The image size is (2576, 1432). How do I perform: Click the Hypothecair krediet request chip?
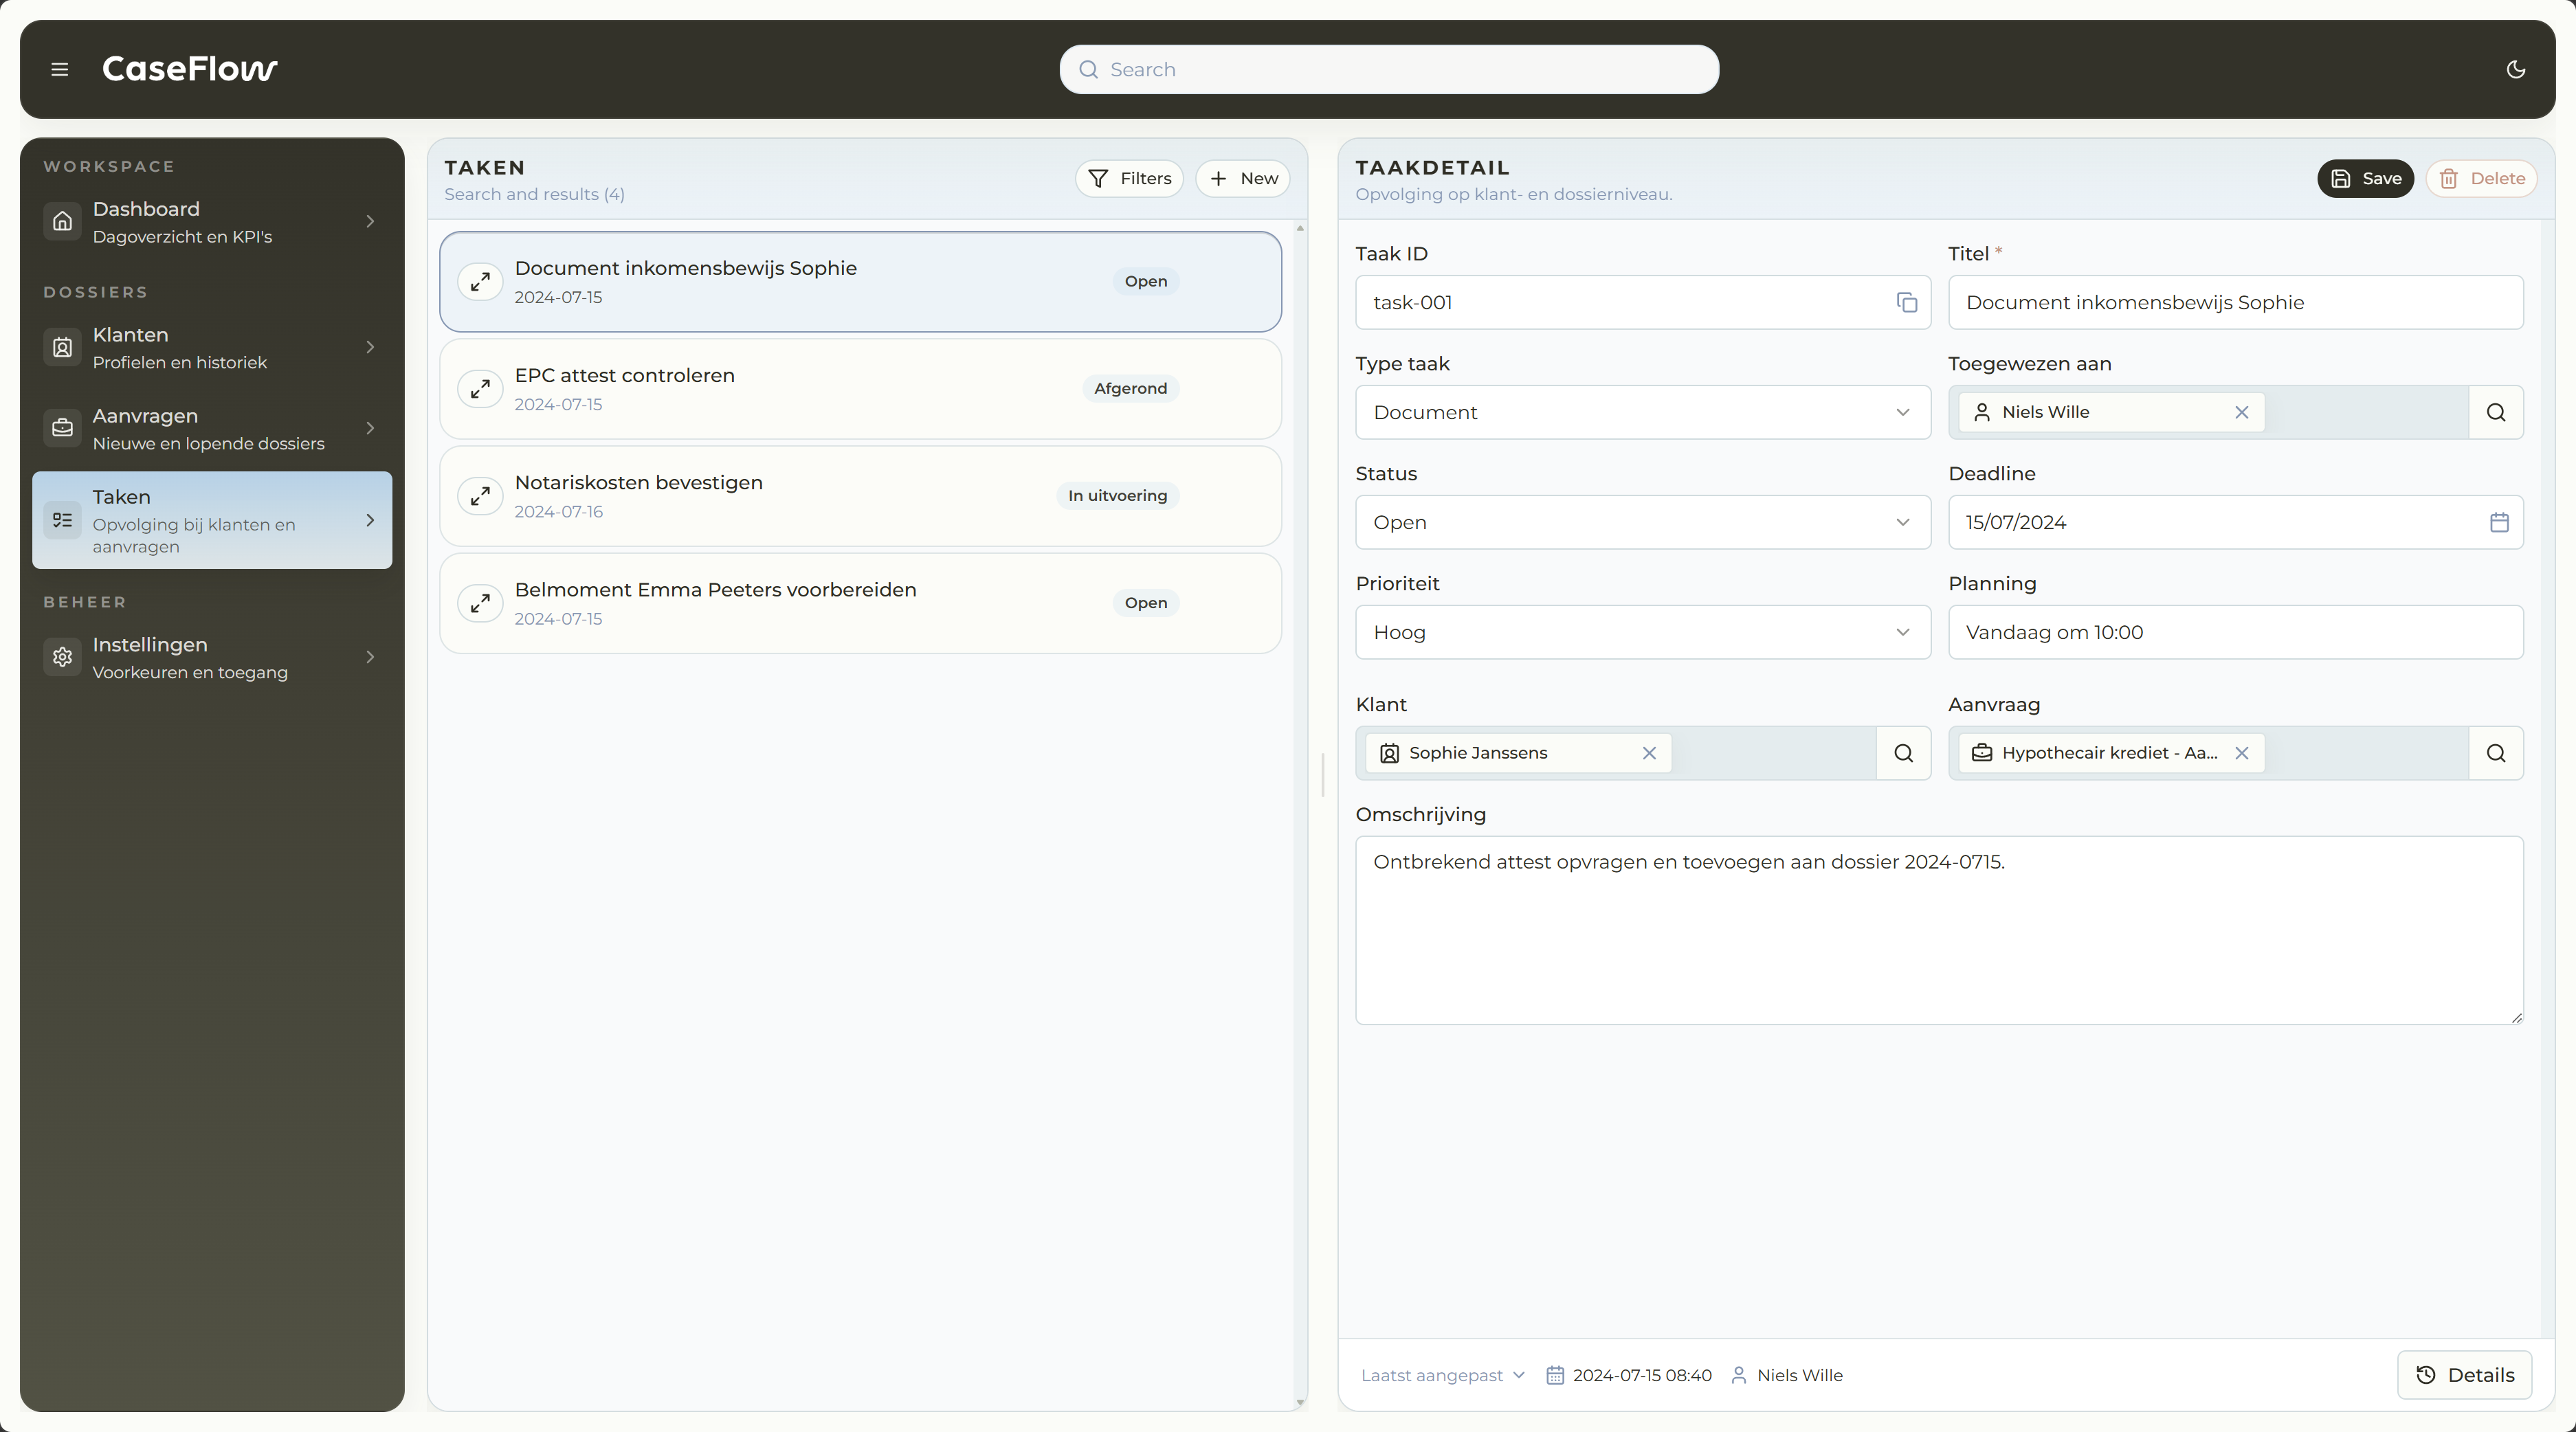coord(2111,753)
